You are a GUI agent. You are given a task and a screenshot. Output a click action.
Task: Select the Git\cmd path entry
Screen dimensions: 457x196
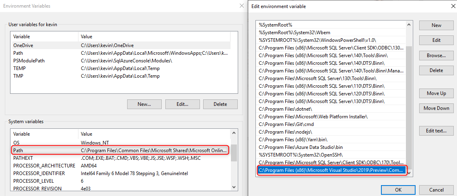[x=331, y=124]
